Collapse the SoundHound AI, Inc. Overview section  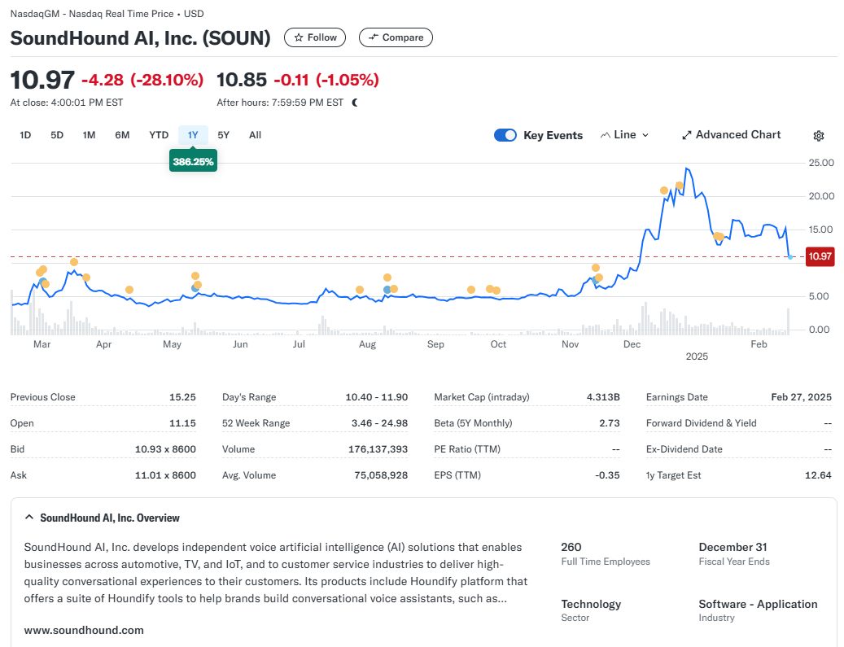point(29,518)
